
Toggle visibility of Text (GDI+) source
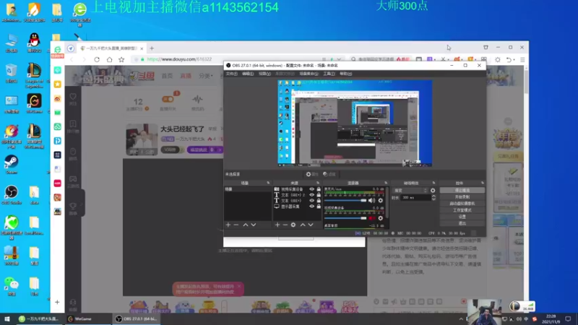312,201
